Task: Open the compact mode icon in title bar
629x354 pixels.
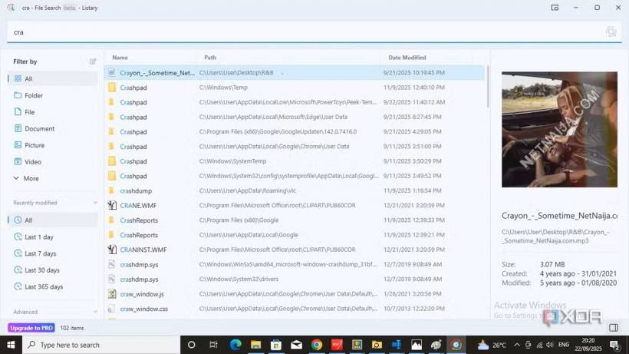Action: tap(555, 8)
